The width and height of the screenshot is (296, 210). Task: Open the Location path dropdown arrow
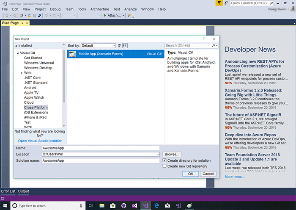[x=158, y=155]
